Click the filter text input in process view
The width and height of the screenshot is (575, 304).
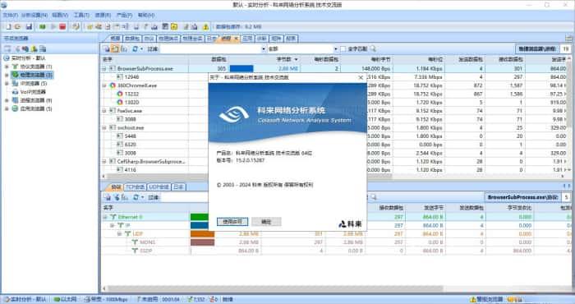210,48
